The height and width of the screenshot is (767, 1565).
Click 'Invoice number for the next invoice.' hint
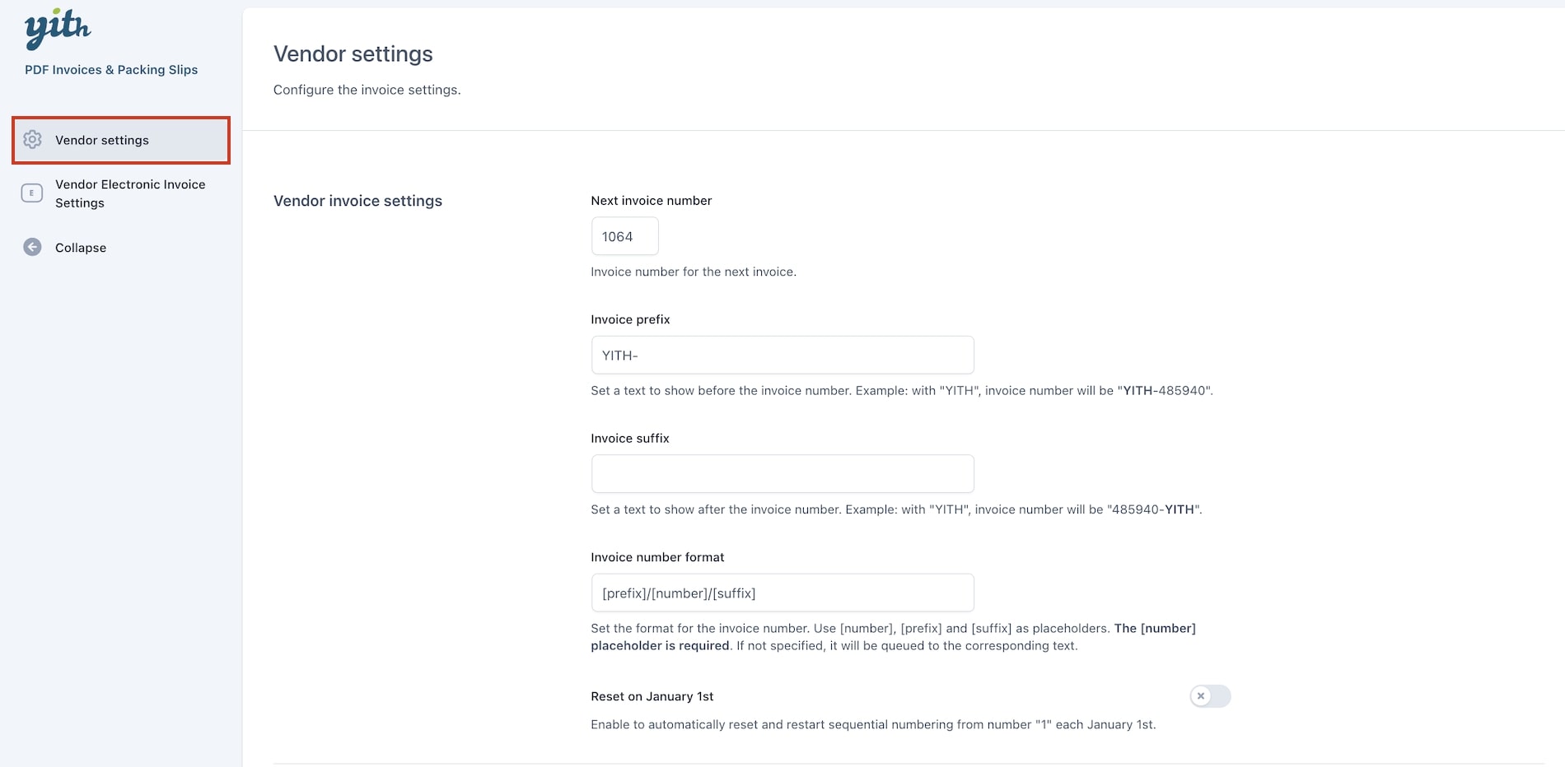click(694, 272)
